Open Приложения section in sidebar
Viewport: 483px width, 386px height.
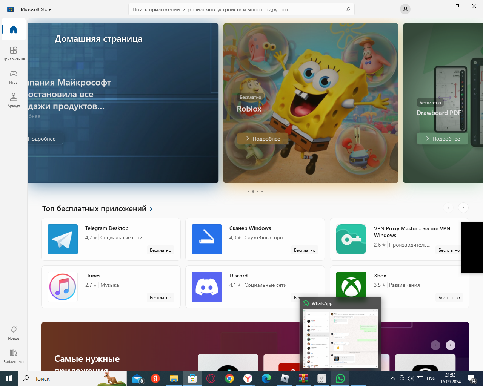[14, 54]
